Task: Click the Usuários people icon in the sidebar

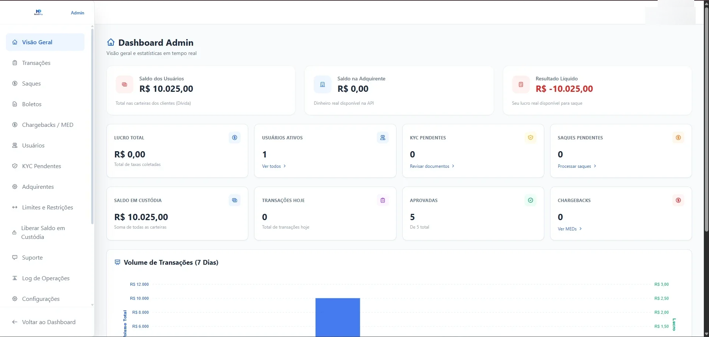Action: tap(15, 145)
